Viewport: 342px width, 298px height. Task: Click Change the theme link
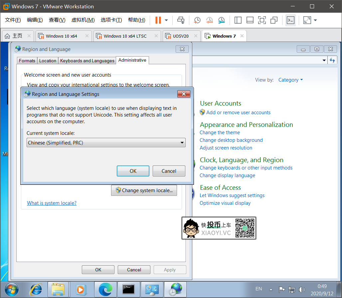coord(220,133)
